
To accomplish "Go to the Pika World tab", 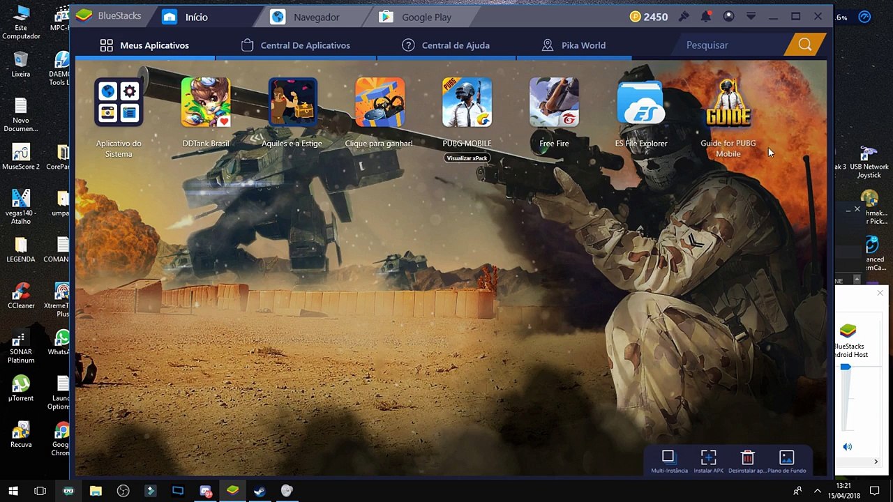I will 573,45.
